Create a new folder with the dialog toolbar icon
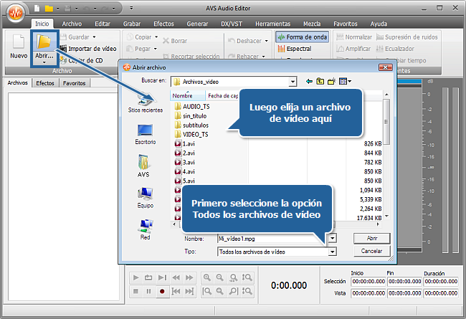466x319 pixels. pos(331,81)
